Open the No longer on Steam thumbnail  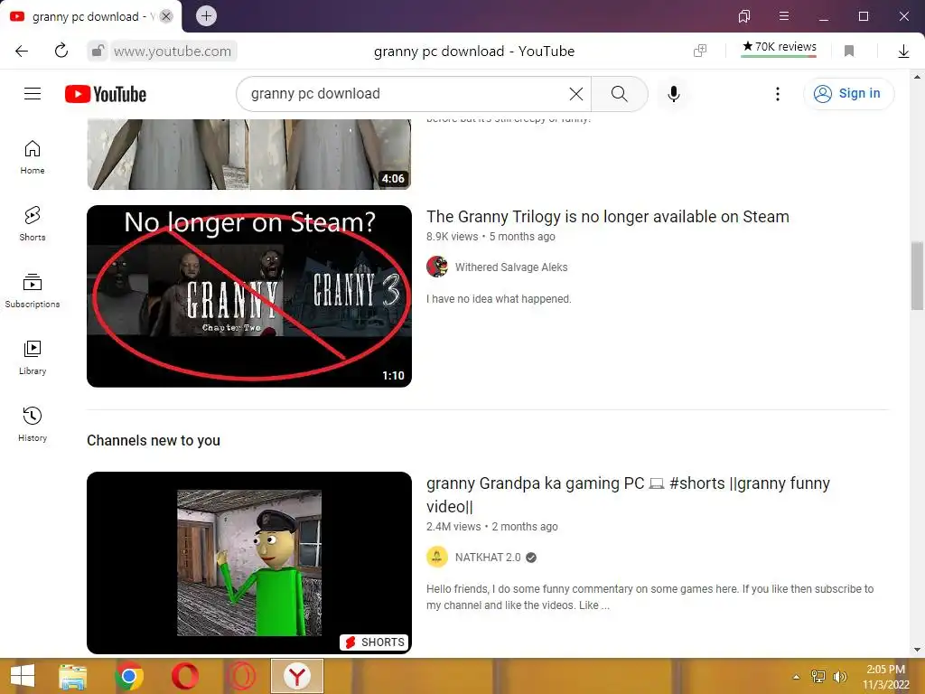pyautogui.click(x=249, y=296)
